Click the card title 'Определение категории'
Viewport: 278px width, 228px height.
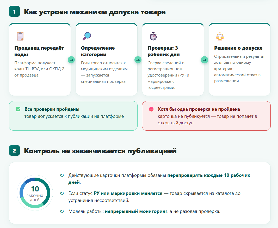[98, 51]
